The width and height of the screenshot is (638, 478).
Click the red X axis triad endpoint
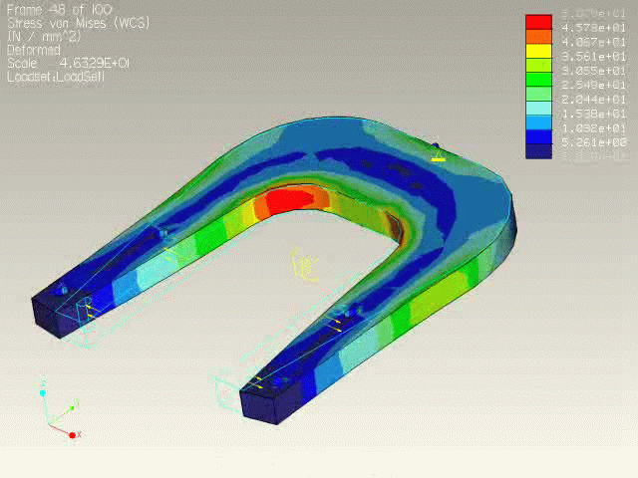[x=71, y=434]
